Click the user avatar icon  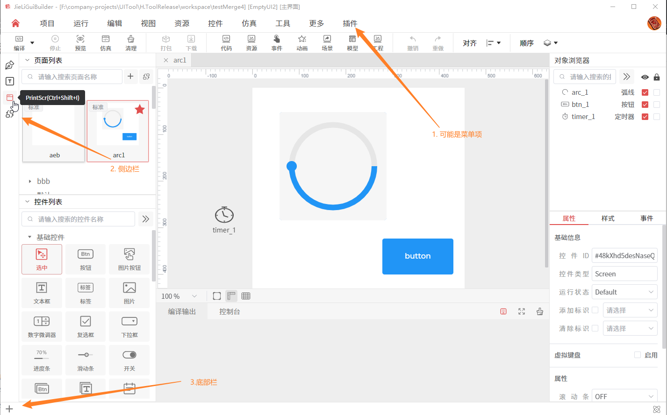[654, 23]
